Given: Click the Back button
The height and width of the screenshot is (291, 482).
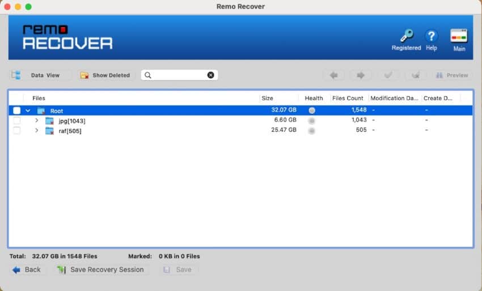Looking at the screenshot, I should pyautogui.click(x=27, y=269).
